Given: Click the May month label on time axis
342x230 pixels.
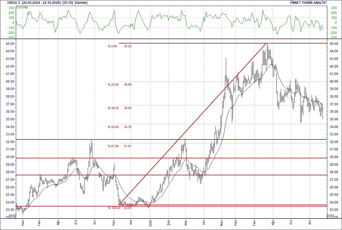Looking at the screenshot, I should [221, 223].
